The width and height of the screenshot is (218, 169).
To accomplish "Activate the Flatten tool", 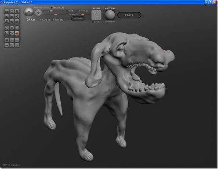I will (7, 16).
